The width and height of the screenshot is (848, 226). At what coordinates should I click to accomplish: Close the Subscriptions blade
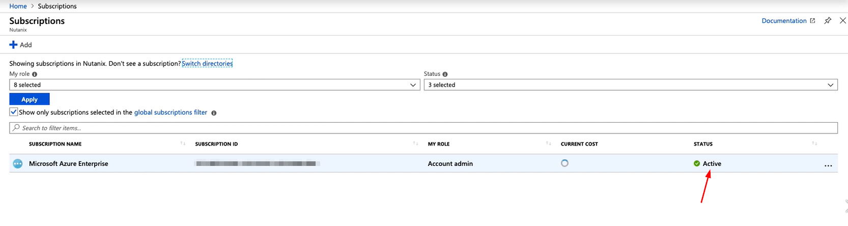[843, 21]
